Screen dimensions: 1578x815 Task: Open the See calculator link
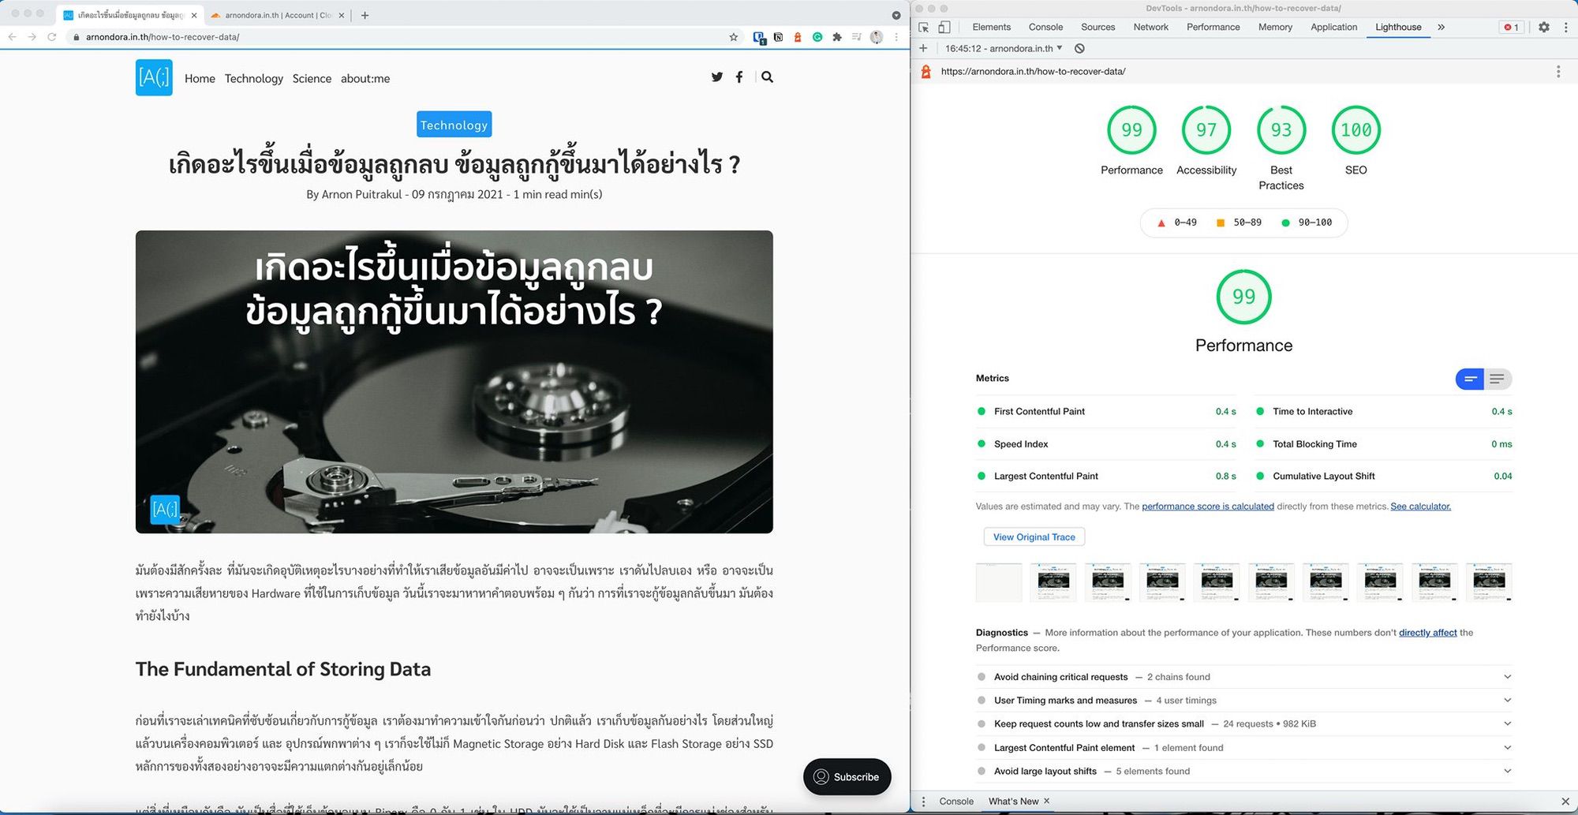click(1420, 507)
